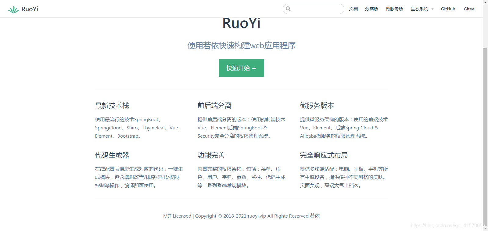Screen dimensions: 488x231
Task: Click the MIT Licensed copyright footer
Action: [241, 216]
